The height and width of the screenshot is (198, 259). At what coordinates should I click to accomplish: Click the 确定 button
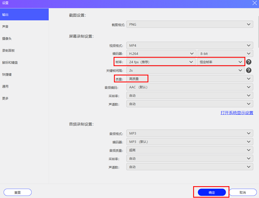[x=211, y=192]
